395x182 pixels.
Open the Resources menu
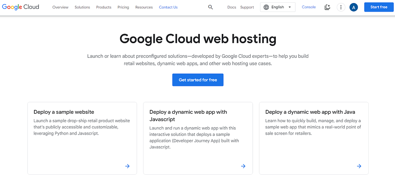144,7
